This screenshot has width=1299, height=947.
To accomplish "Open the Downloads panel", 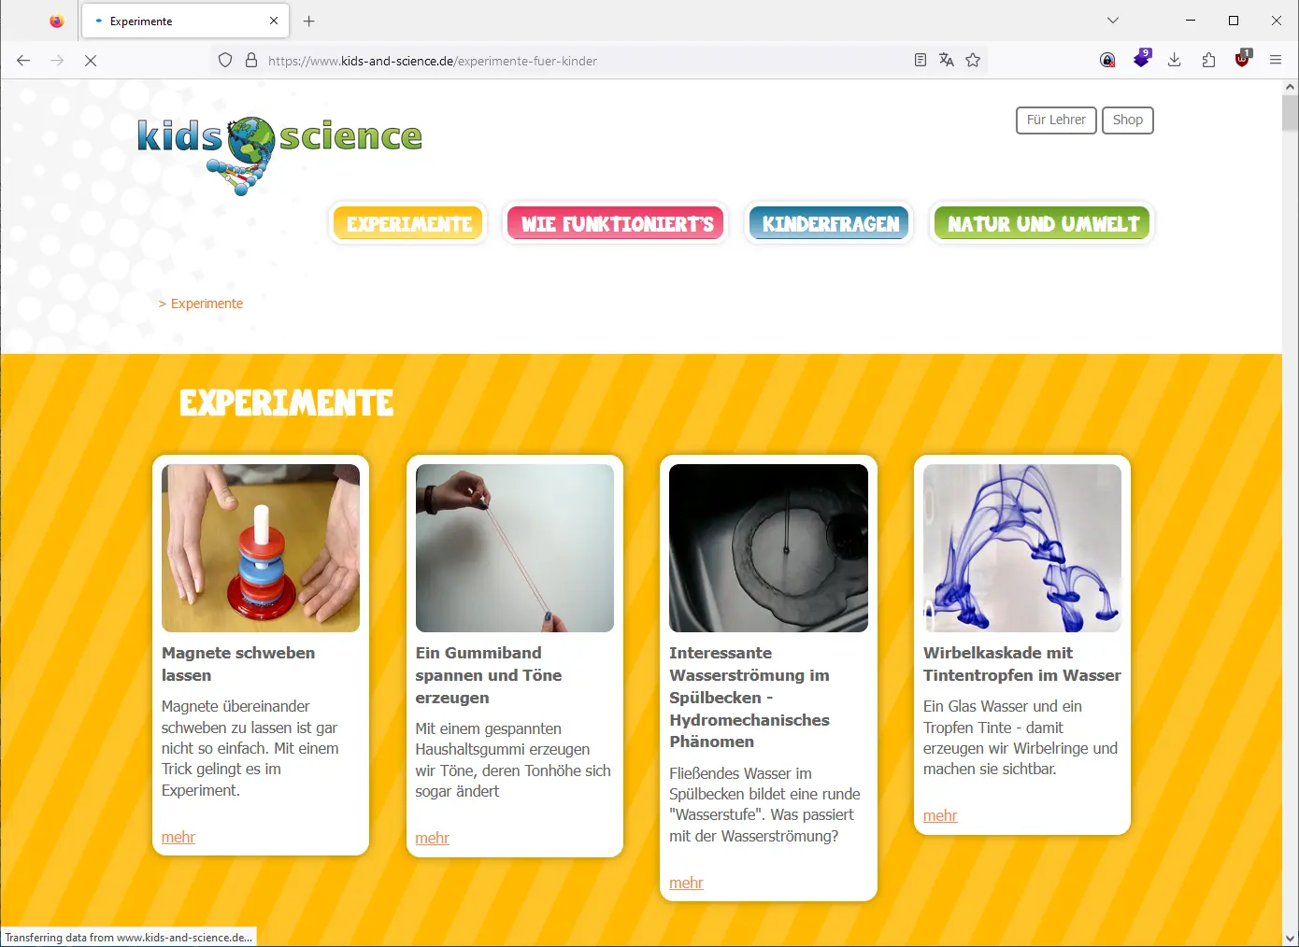I will click(x=1175, y=61).
